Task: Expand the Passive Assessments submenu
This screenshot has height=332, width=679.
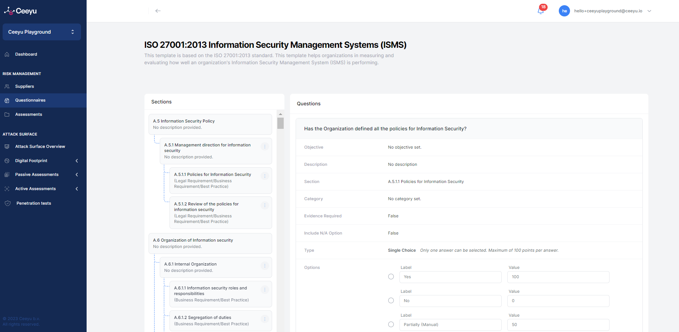Action: click(77, 174)
